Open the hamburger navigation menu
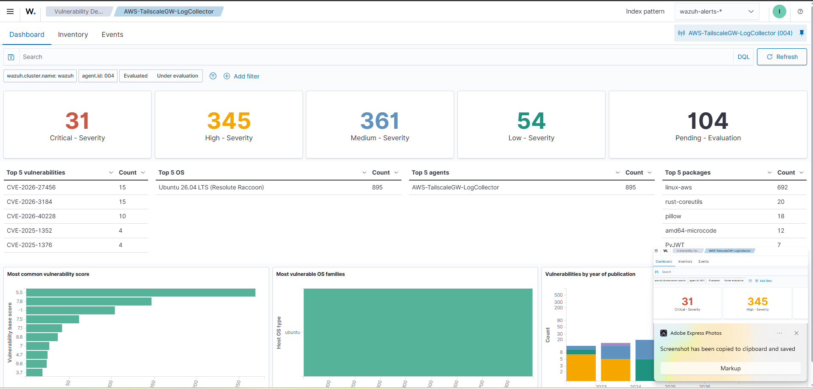 click(10, 11)
